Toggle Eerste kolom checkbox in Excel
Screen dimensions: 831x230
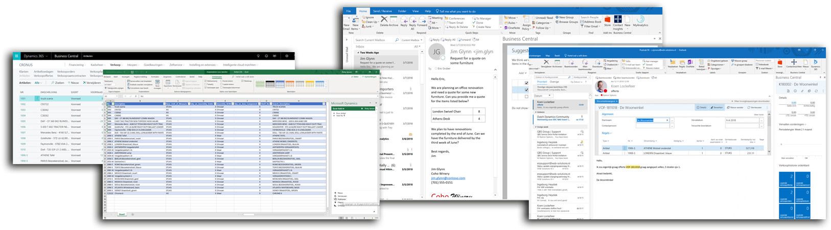[221, 81]
